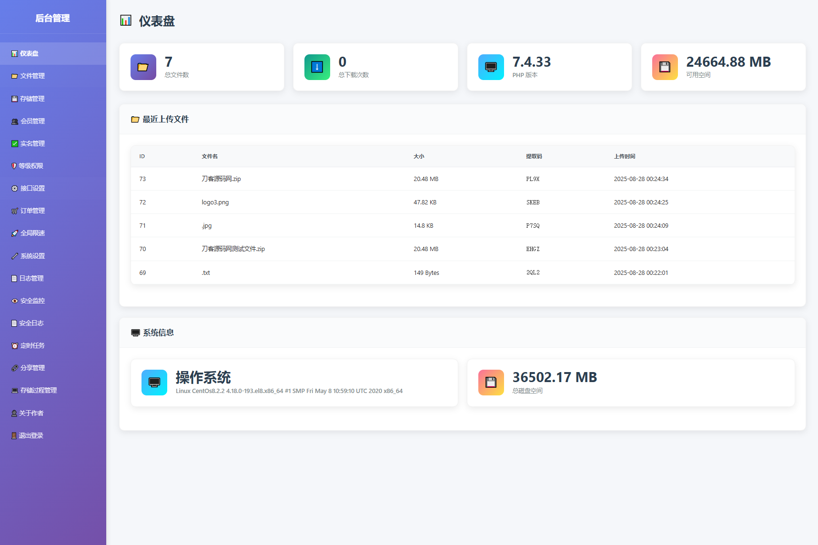Screen dimensions: 818x545
Task: Open 系统设置 system settings icon
Action: tap(14, 255)
